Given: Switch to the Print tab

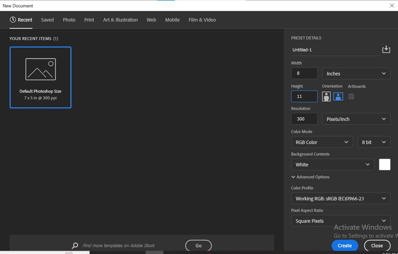Looking at the screenshot, I should coord(89,20).
